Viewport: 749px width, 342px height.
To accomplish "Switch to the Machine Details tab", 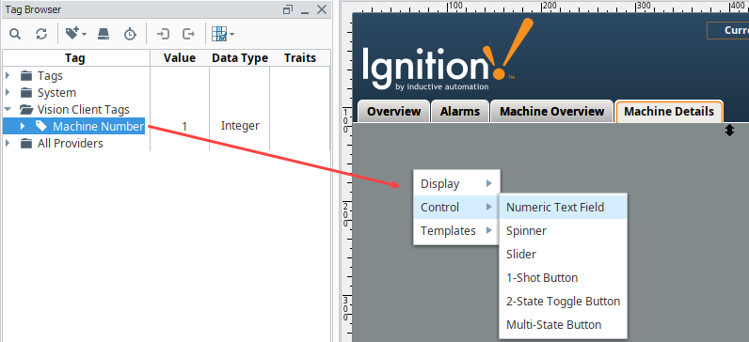I will click(x=669, y=112).
